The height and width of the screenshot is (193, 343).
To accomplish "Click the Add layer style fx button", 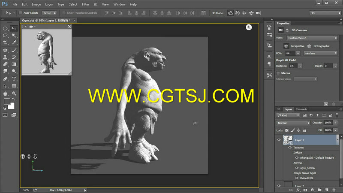I will (298, 190).
